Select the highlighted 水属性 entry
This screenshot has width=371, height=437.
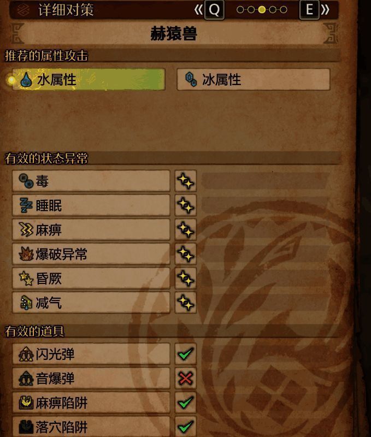coord(89,80)
